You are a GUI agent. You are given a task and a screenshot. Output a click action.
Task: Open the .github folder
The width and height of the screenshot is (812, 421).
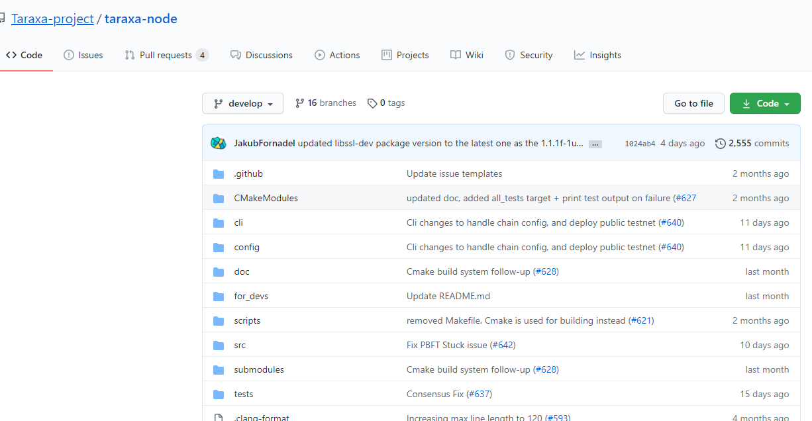coord(248,173)
